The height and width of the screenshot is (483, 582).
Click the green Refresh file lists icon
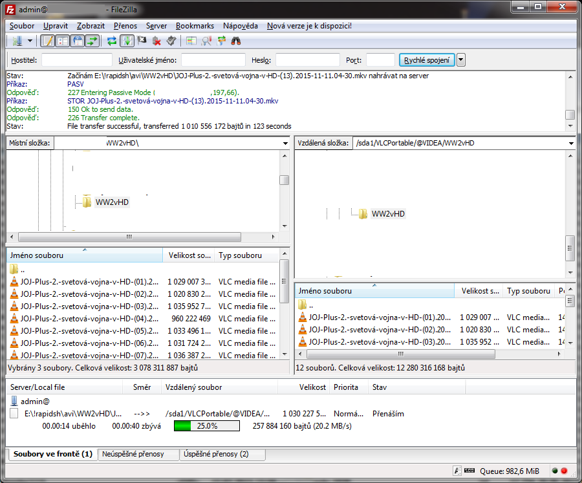(113, 41)
